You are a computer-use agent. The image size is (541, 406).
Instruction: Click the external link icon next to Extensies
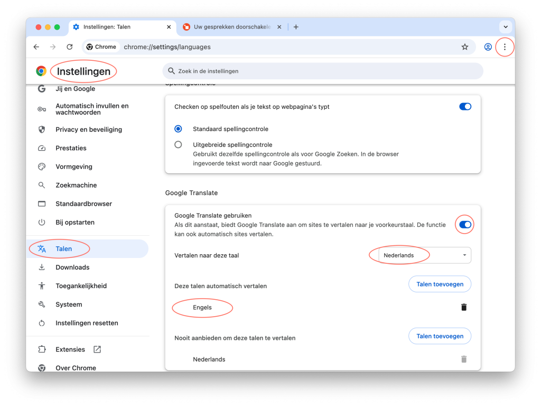tap(97, 349)
